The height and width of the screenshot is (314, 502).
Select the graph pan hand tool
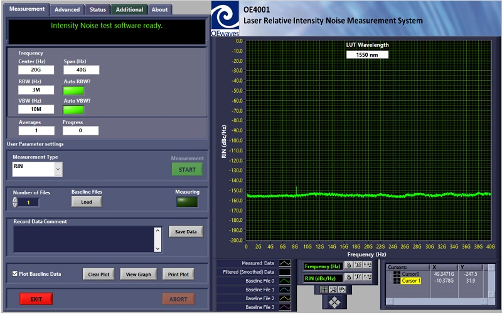[342, 290]
